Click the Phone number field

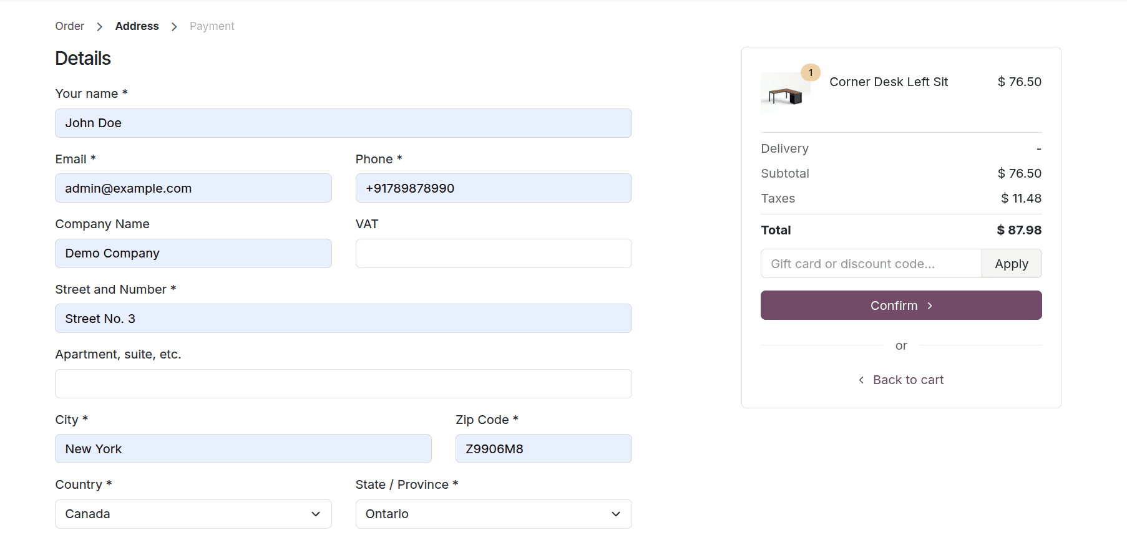[494, 188]
